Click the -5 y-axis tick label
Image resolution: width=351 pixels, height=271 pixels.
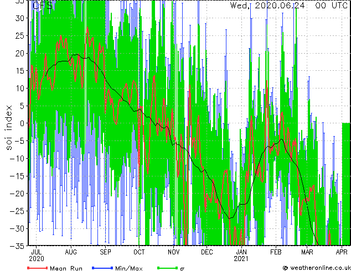tap(19, 141)
